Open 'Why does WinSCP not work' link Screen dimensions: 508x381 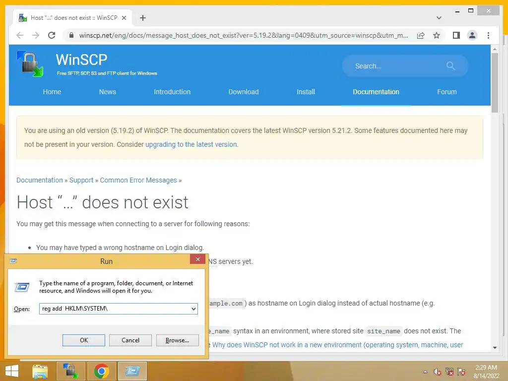click(337, 345)
